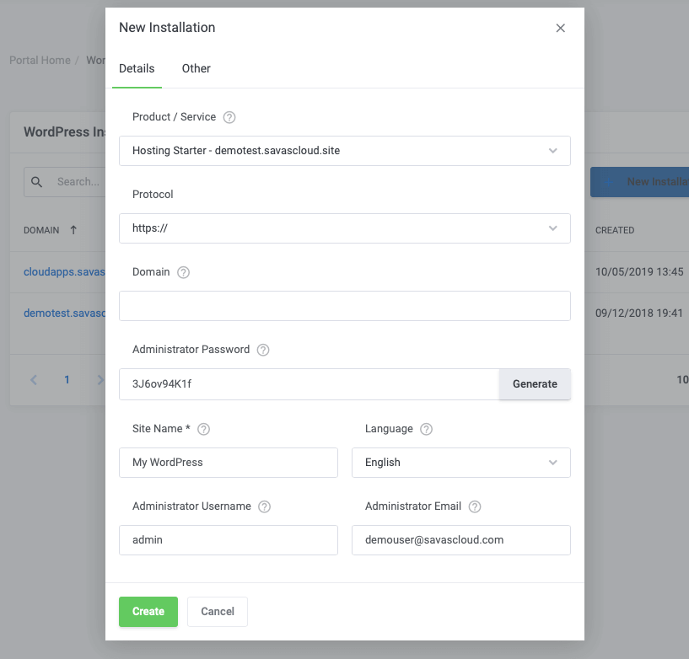This screenshot has width=689, height=659.
Task: Click the Administrator Username field admin
Action: tap(228, 540)
